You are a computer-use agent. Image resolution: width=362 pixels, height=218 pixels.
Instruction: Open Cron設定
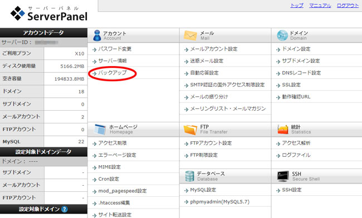pos(109,179)
